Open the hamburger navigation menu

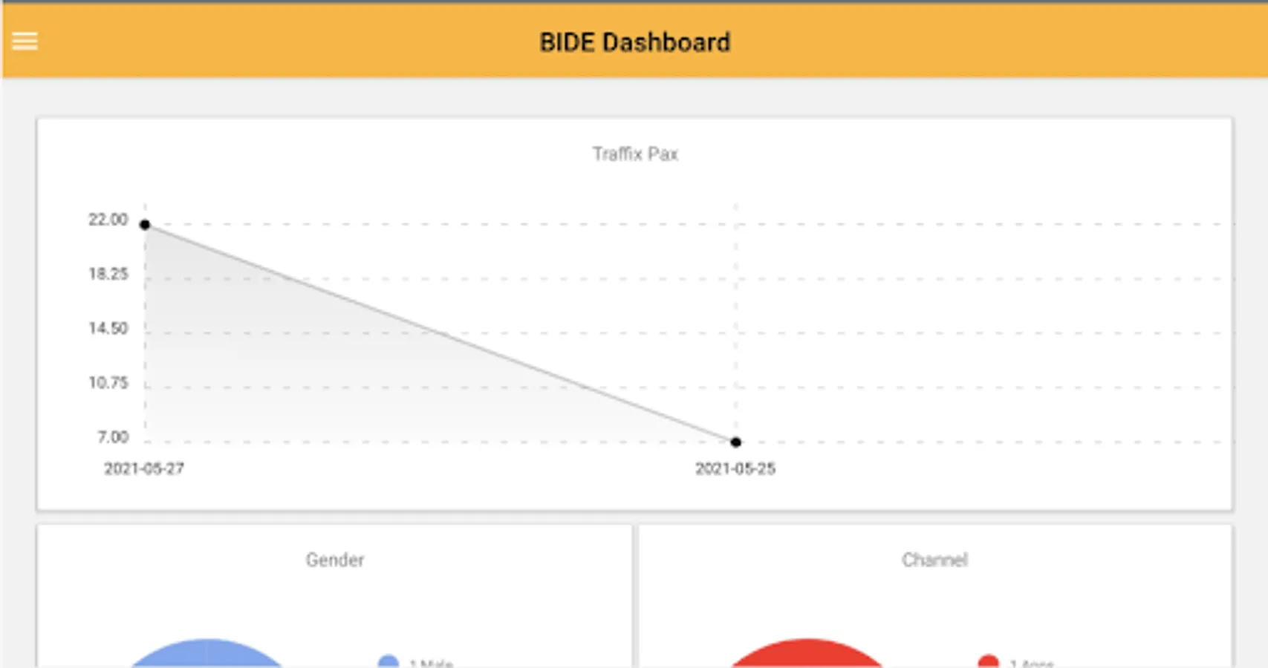25,42
